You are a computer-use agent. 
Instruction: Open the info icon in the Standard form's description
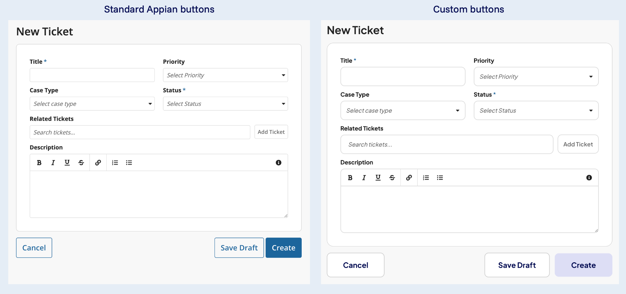click(278, 163)
